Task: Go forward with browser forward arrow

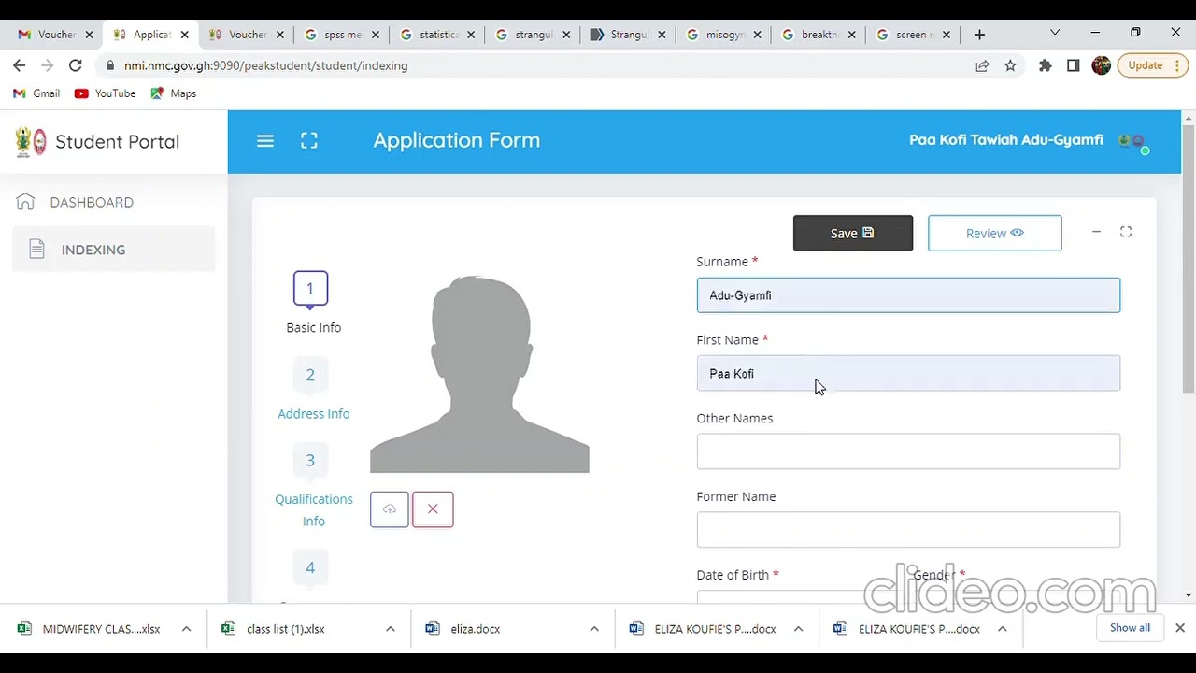Action: click(x=48, y=65)
